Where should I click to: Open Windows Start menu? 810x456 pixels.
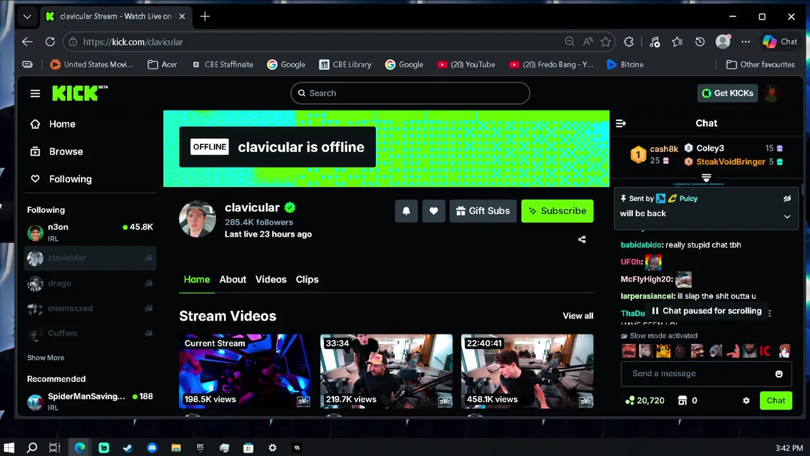(x=9, y=448)
